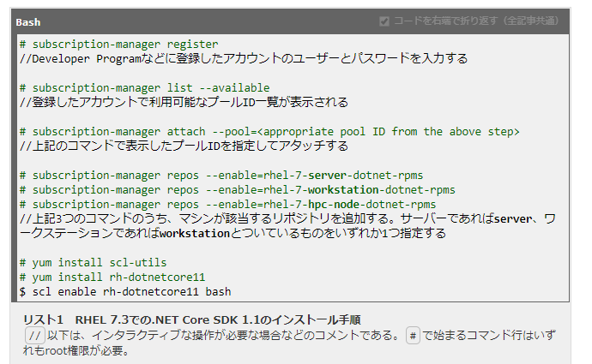The height and width of the screenshot is (364, 592).
Task: Click the rhel-7-server-dotnet-rpms repos line
Action: point(221,176)
